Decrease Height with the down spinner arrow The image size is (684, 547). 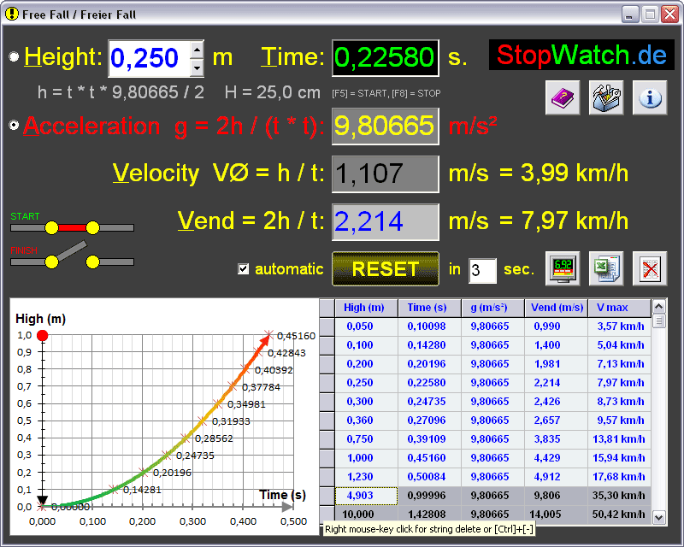pyautogui.click(x=197, y=66)
